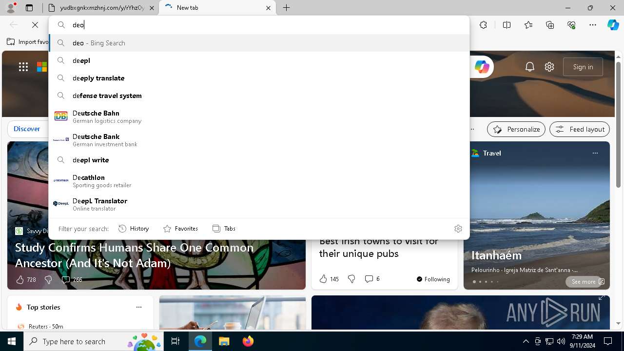
Task: Open Task View on taskbar
Action: (x=175, y=341)
